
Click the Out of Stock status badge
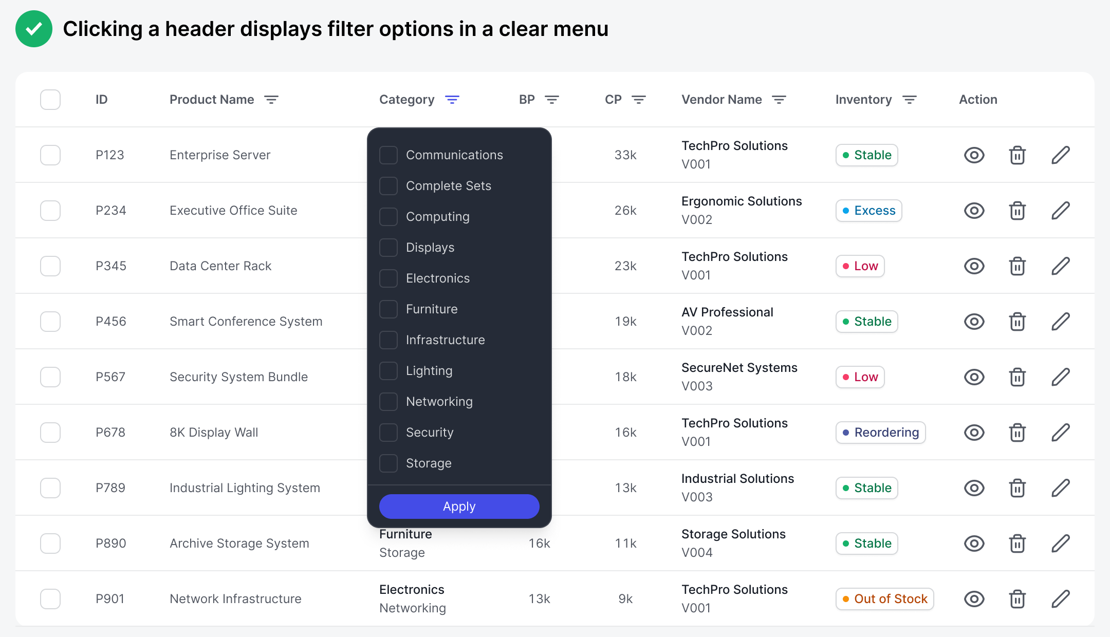884,599
